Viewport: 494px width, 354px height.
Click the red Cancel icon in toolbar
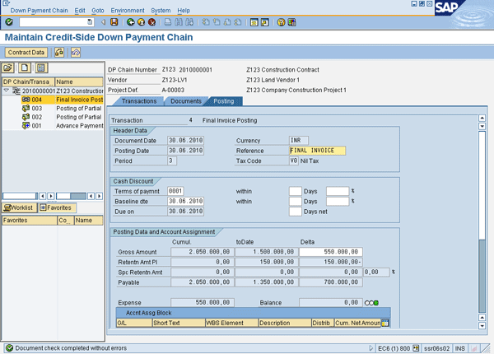click(152, 22)
